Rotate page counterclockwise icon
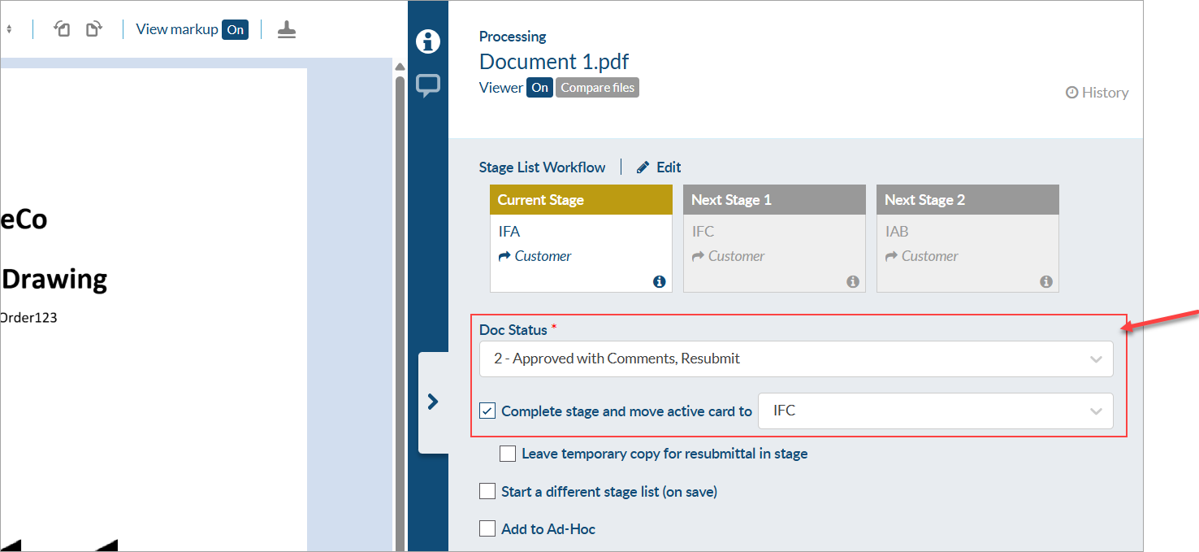The height and width of the screenshot is (552, 1199). click(x=62, y=29)
